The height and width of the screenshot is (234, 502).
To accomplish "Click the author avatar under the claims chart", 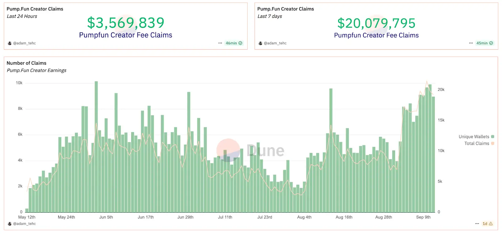I will tap(10, 224).
